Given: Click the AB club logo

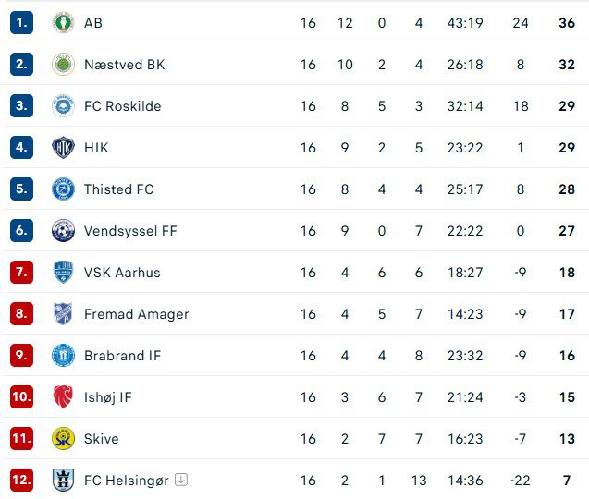Looking at the screenshot, I should 63,23.
